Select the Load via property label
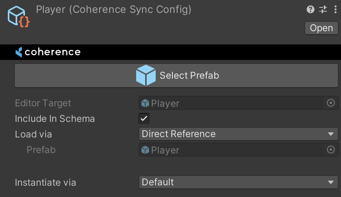Screen dimensions: 341x197 [x=33, y=134]
